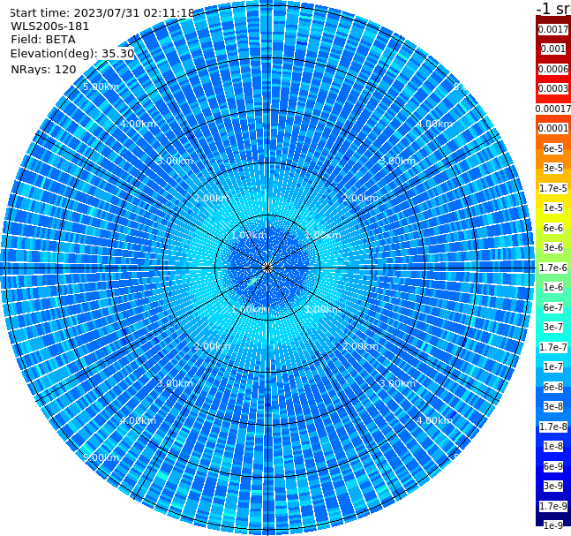Select the 0.00017 colorbar tick label
Viewport: 571px width, 536px height.
[553, 109]
